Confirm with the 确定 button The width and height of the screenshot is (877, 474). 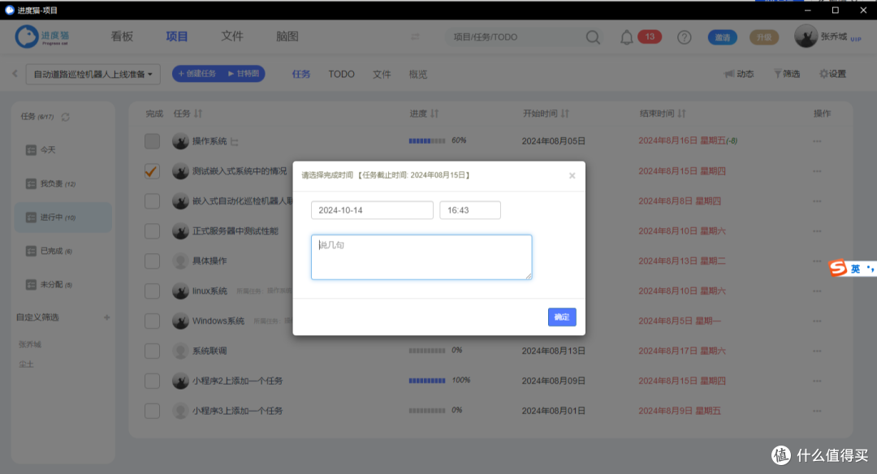click(x=562, y=317)
